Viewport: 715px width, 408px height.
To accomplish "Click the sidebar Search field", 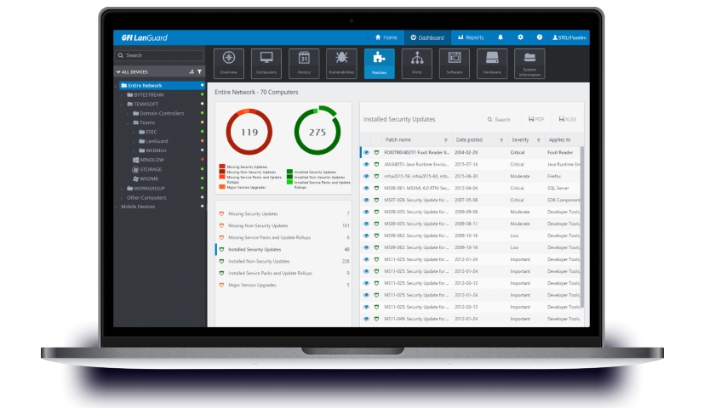I will (x=159, y=55).
